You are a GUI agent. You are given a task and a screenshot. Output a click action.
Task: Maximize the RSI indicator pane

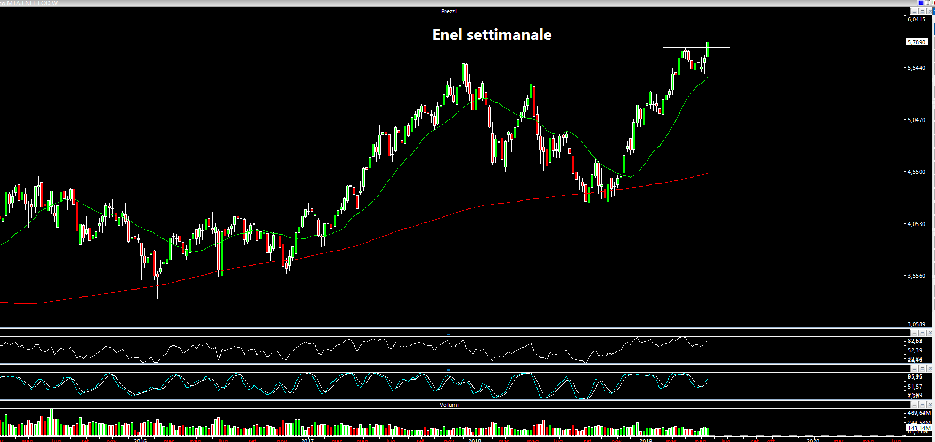922,333
